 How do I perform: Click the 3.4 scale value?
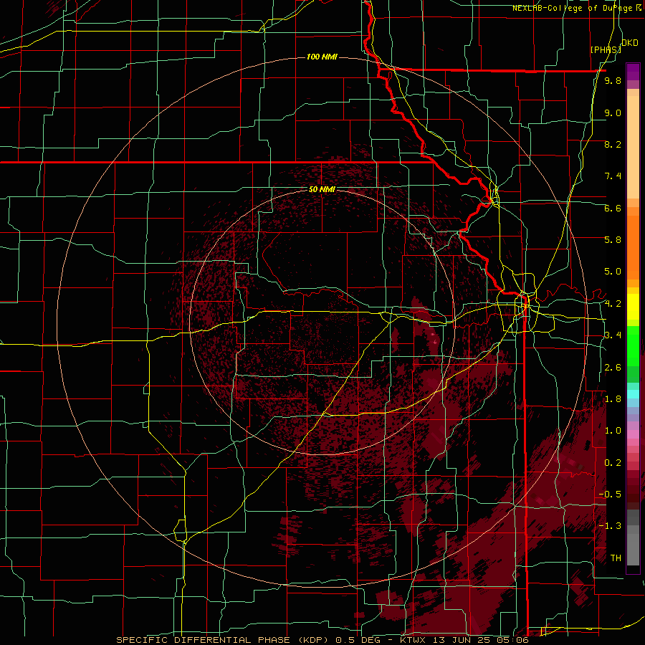pos(613,335)
